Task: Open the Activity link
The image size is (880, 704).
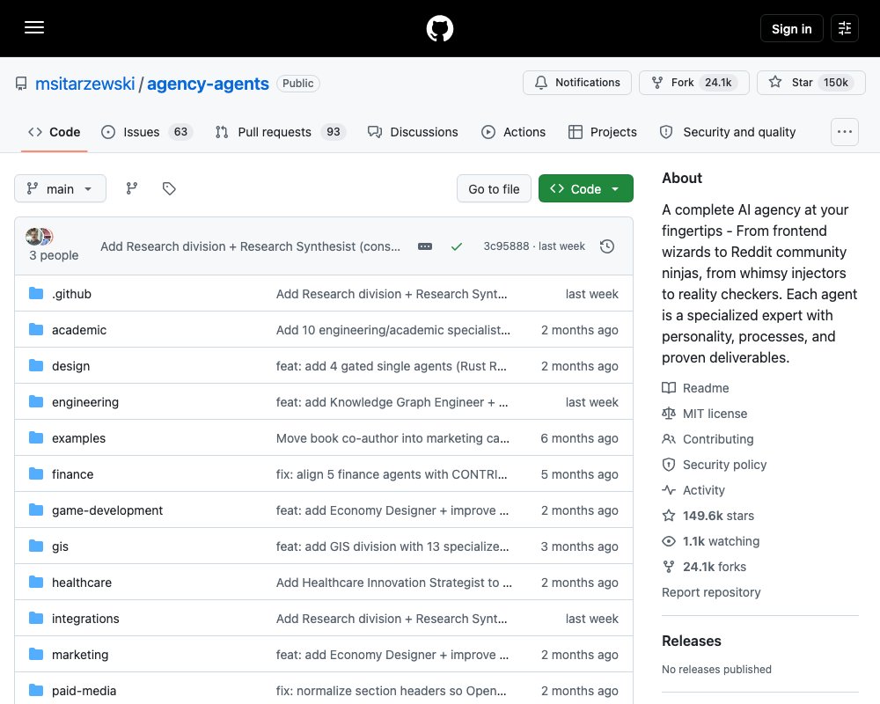Action: point(693,490)
